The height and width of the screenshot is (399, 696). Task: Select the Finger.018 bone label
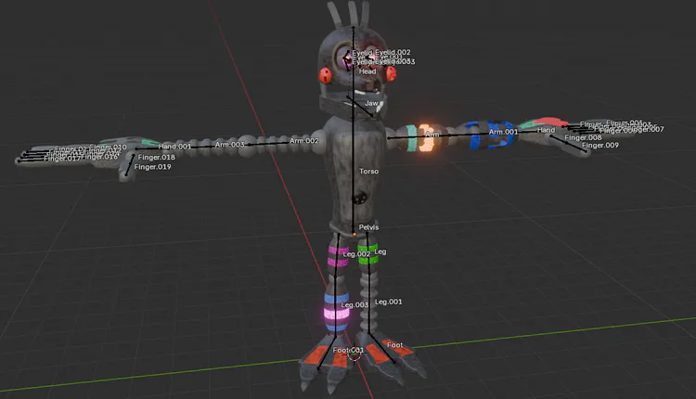tap(156, 157)
